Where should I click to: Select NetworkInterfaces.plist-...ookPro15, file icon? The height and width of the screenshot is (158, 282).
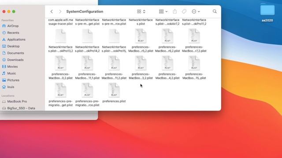coord(114,36)
